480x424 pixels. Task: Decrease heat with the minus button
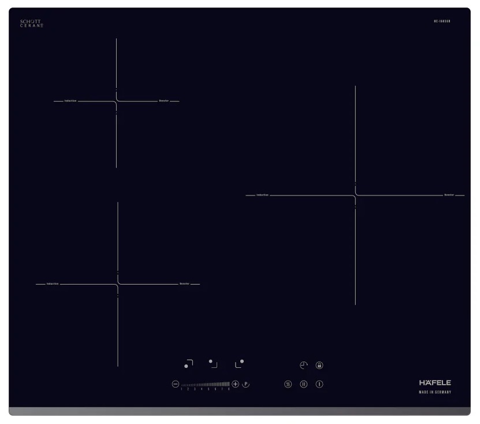[176, 384]
